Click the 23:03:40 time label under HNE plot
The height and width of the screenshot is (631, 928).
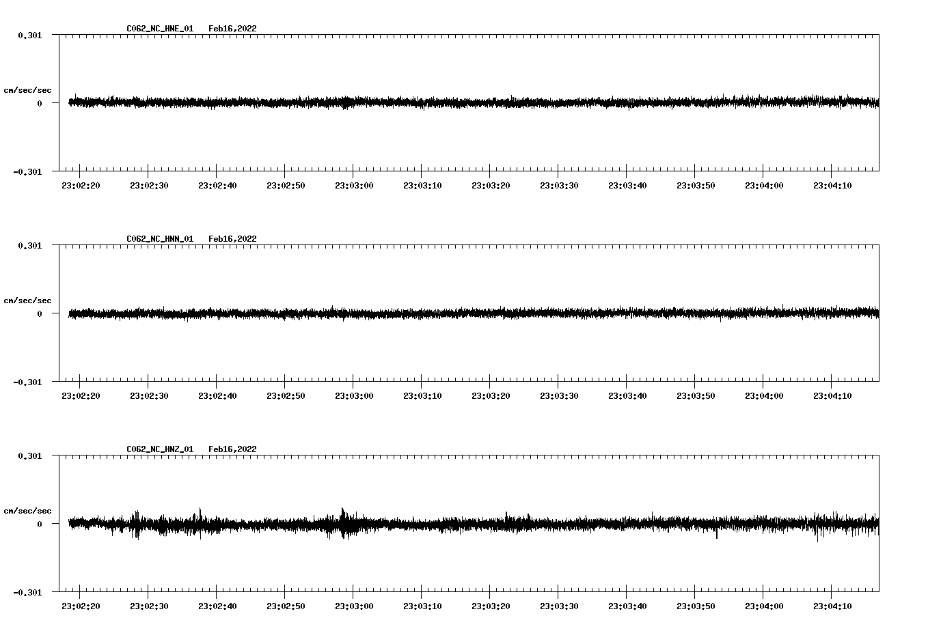(627, 185)
